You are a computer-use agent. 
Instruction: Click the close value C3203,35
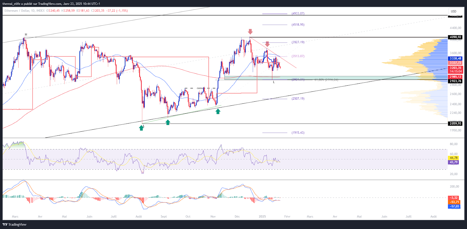tap(98, 10)
